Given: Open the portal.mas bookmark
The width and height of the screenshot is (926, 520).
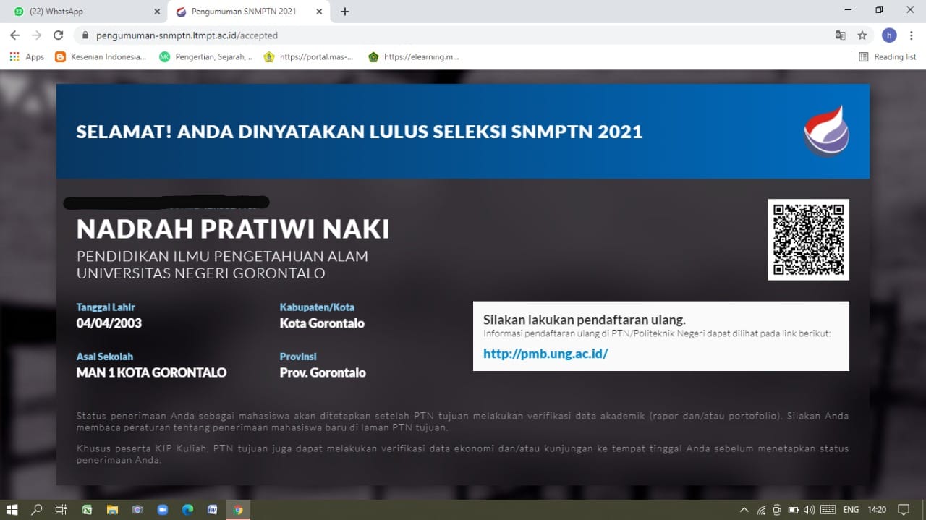Looking at the screenshot, I should click(x=308, y=56).
